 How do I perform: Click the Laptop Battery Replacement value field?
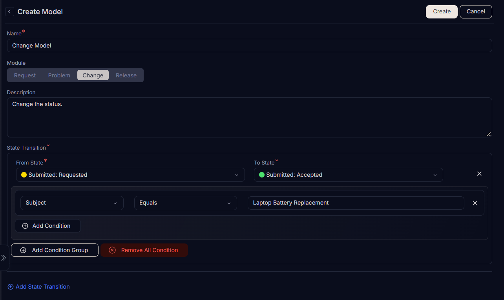click(x=356, y=203)
